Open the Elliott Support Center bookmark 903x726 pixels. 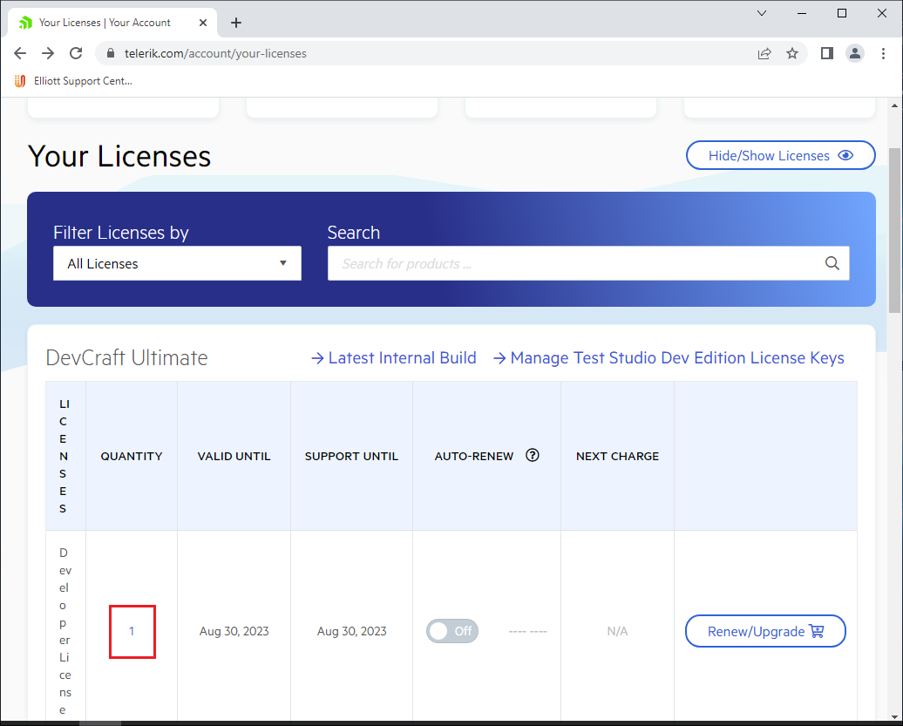(74, 81)
